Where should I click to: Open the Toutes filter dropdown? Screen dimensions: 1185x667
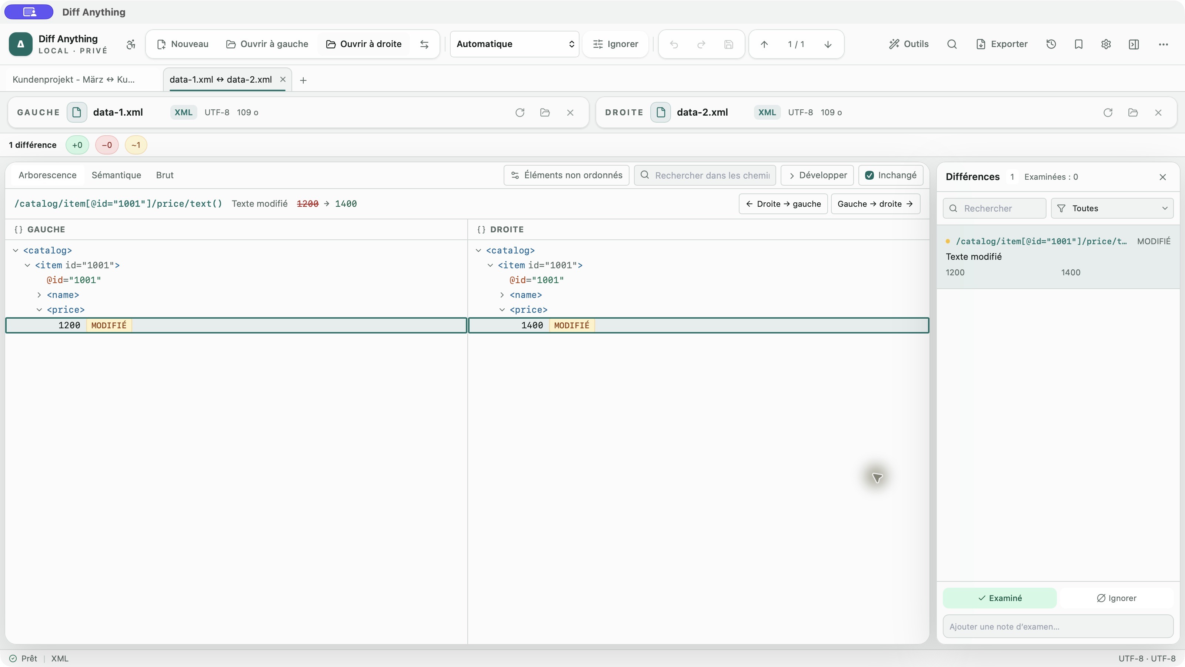pos(1112,209)
